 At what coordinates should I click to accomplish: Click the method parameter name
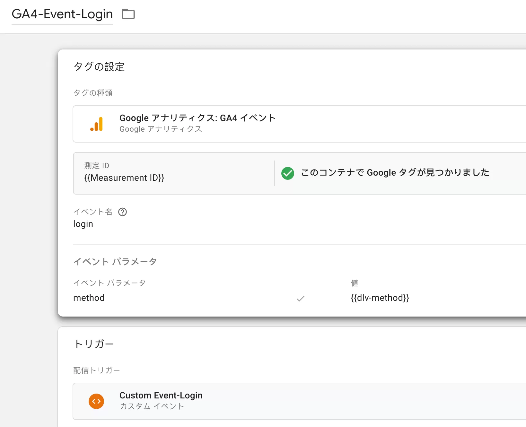click(89, 298)
